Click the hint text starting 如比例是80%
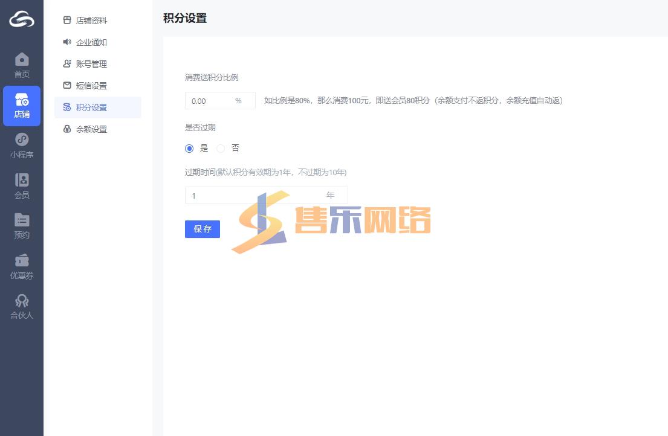 [x=413, y=100]
